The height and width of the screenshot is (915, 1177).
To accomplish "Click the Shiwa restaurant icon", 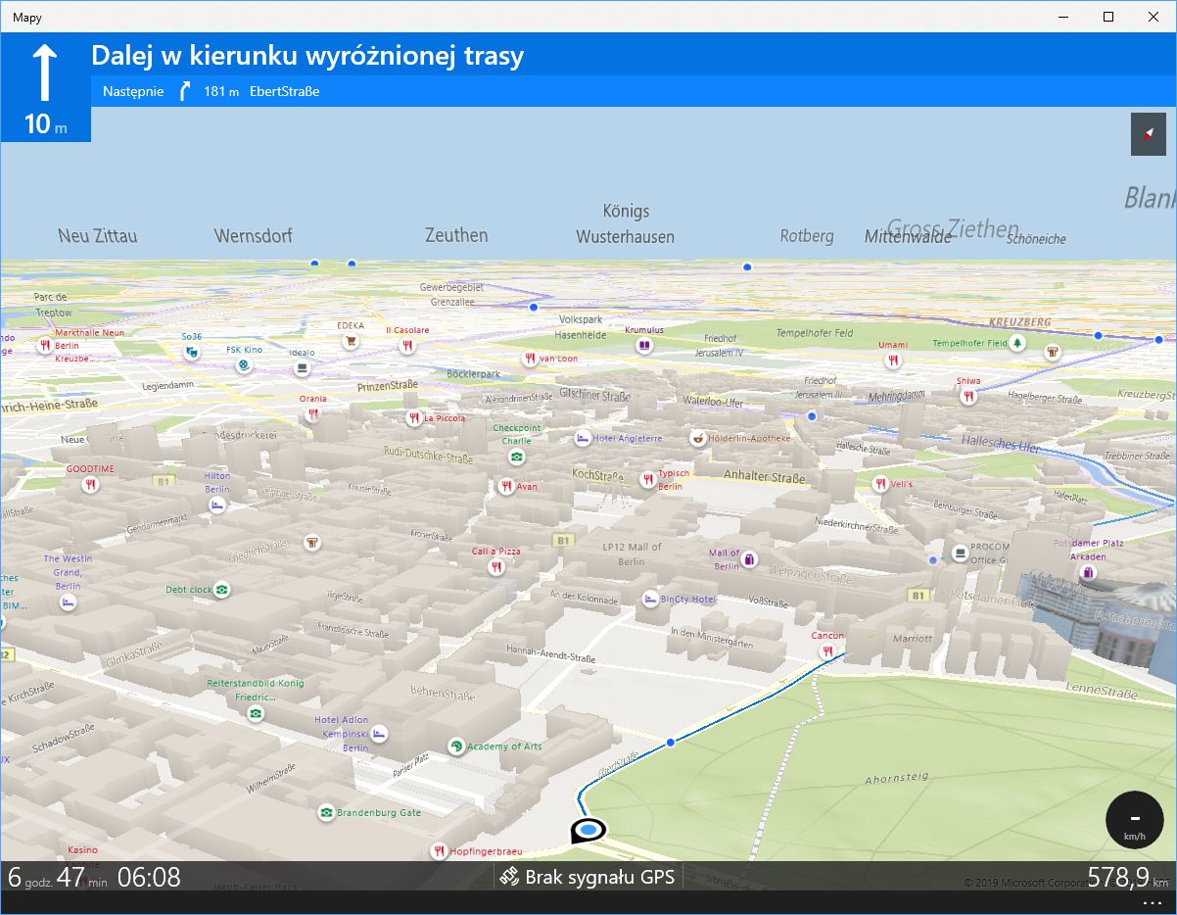I will click(x=968, y=397).
